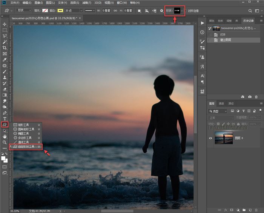The image size is (264, 213).
Task: Open the 滤镜(T) menu
Action: coord(87,3)
